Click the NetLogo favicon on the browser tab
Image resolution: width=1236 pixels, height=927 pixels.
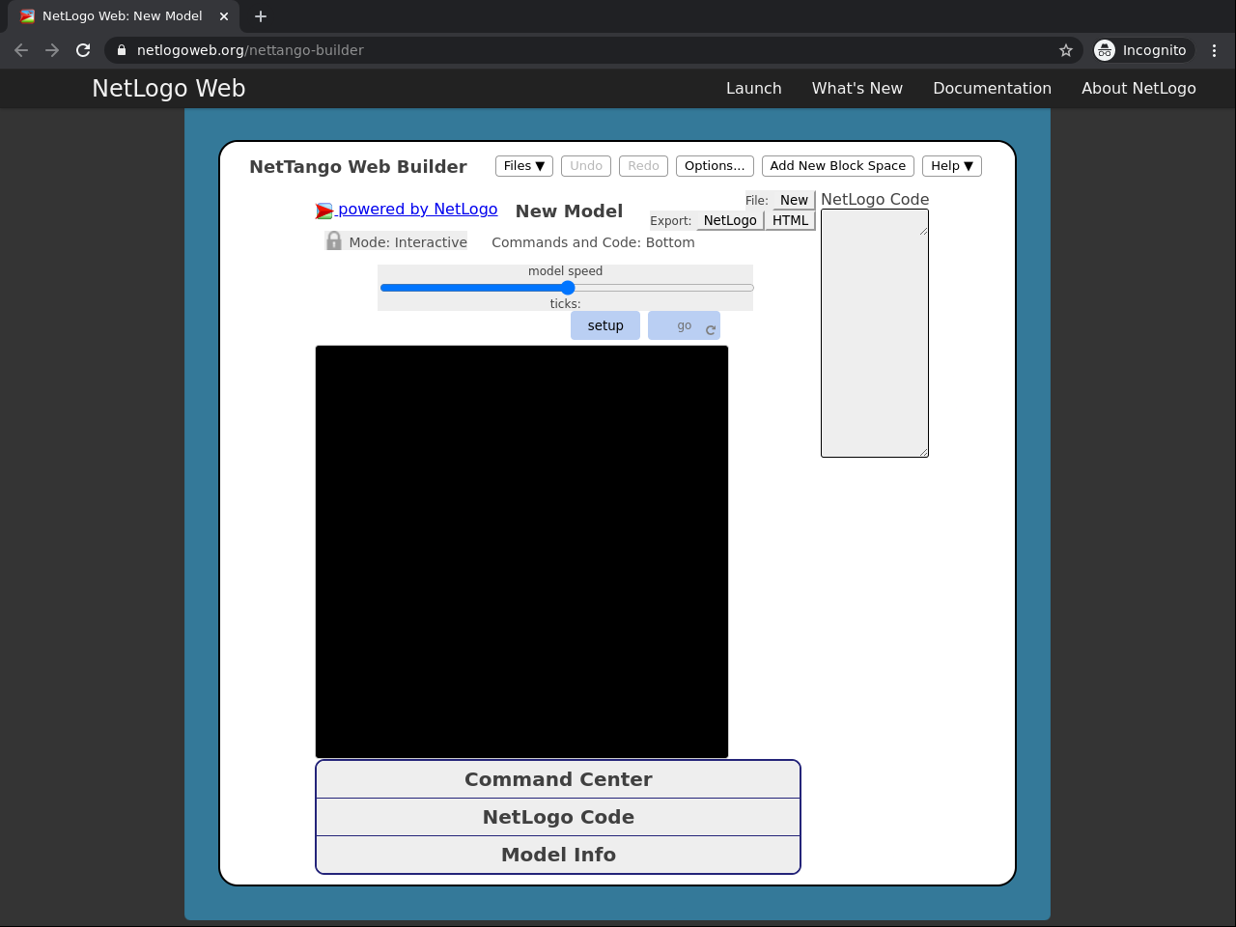(27, 16)
